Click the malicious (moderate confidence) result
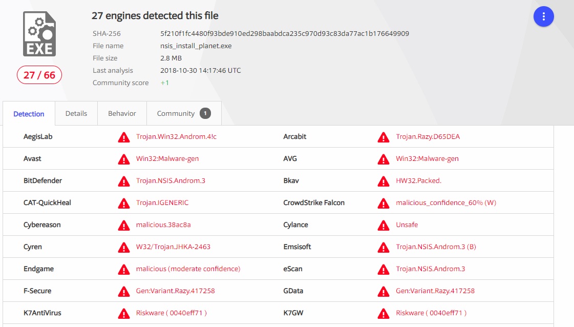Image resolution: width=574 pixels, height=327 pixels. (x=188, y=269)
